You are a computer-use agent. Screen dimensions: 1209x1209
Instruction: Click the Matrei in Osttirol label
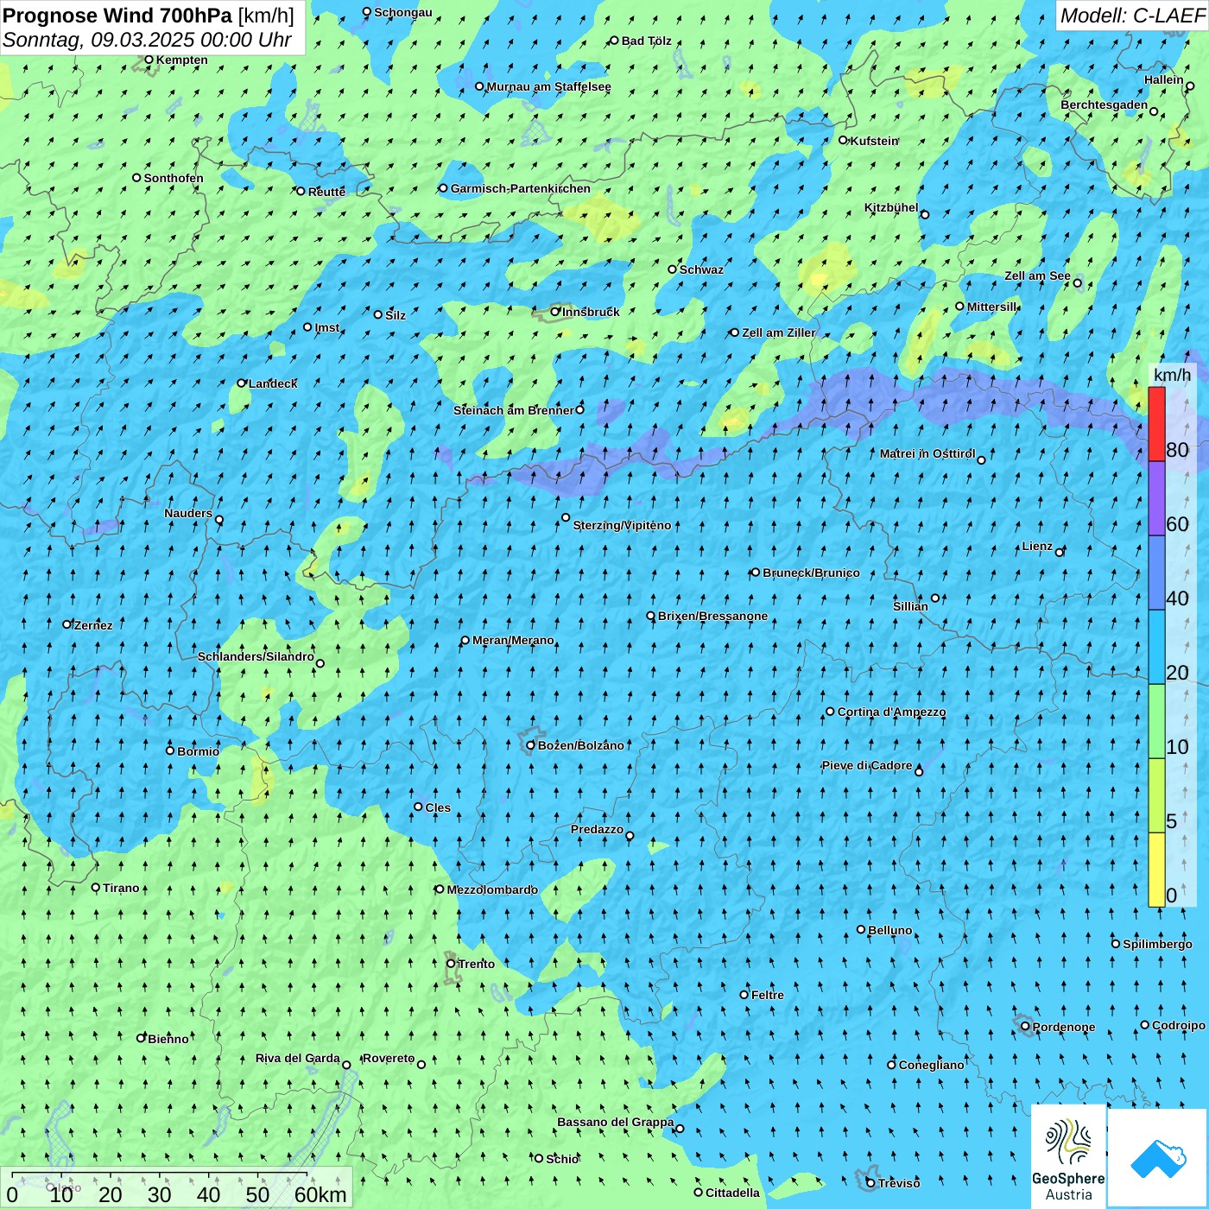(927, 453)
